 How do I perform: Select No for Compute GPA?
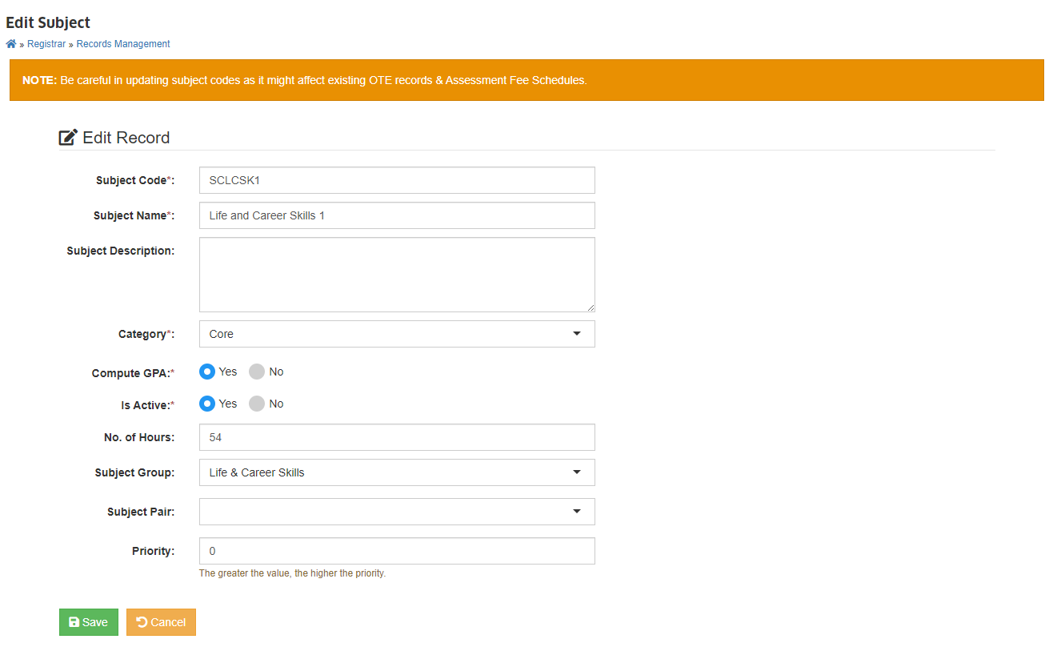(x=257, y=372)
